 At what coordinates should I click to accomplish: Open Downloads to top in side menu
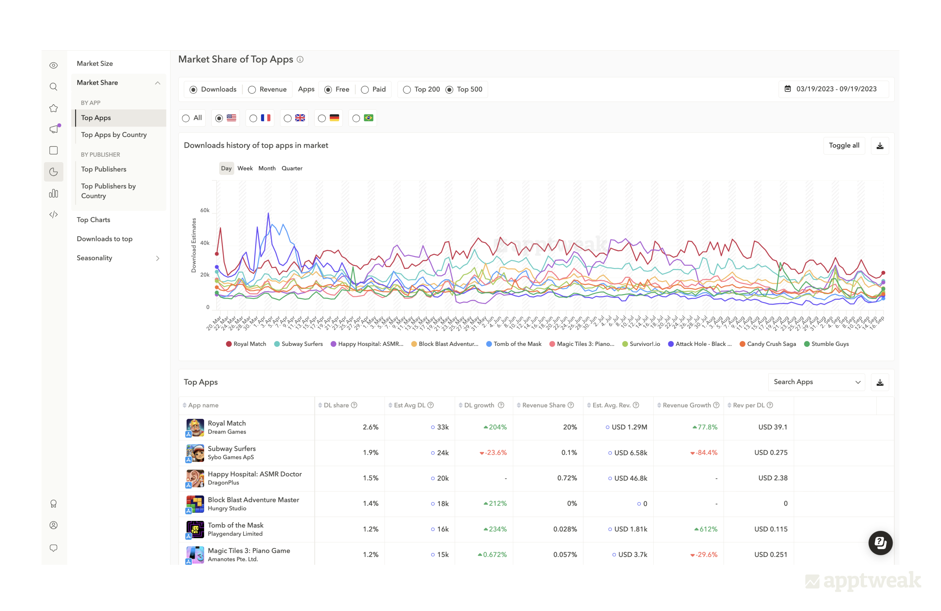tap(104, 239)
